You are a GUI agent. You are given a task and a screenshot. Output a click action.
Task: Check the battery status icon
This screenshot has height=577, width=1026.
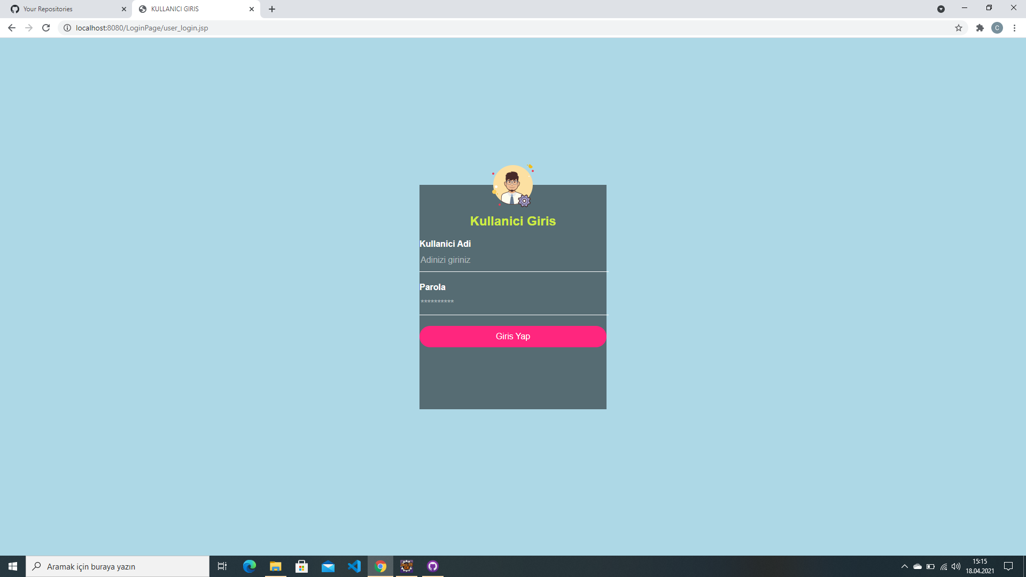pyautogui.click(x=930, y=566)
